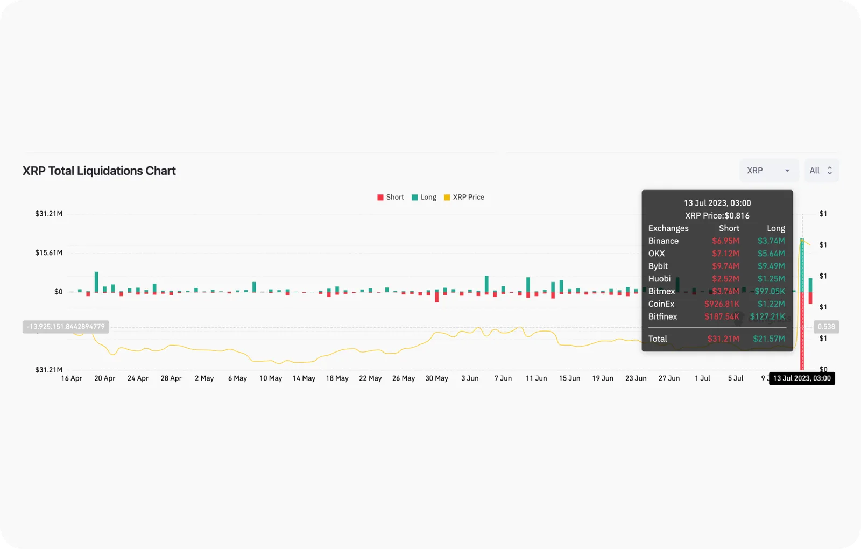Click the Bitfinex row in tooltip
Screen dimensions: 861x549
(x=717, y=316)
